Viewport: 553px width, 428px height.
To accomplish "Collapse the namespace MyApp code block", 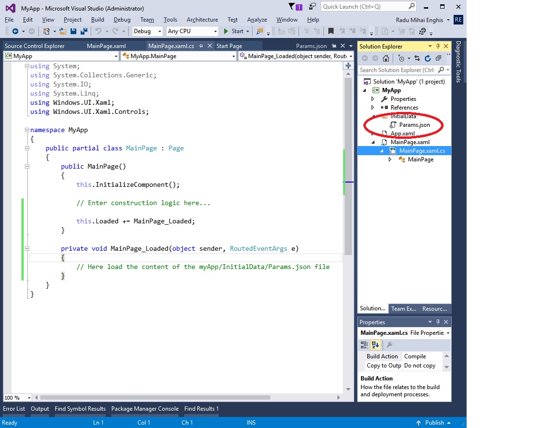I will click(27, 130).
